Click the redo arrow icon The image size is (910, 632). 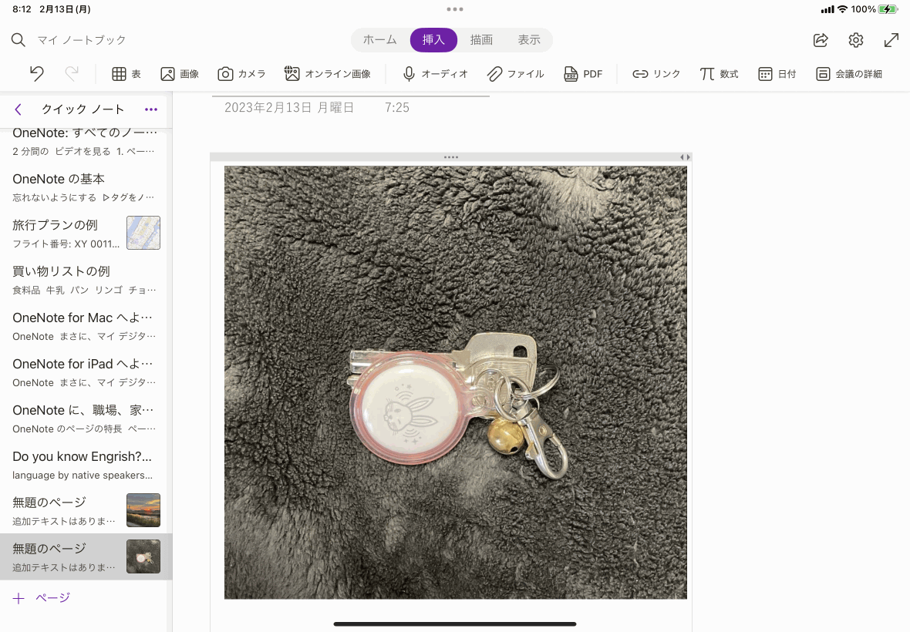point(72,74)
